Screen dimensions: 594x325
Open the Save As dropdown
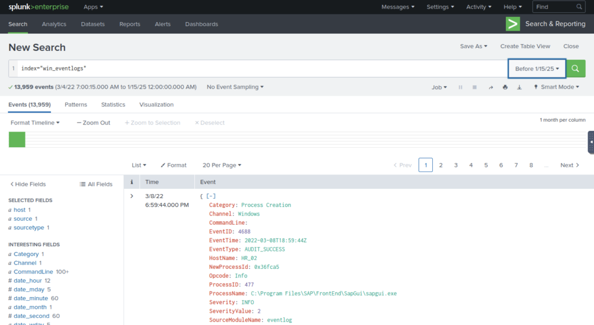pyautogui.click(x=473, y=46)
